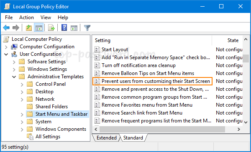The height and width of the screenshot is (152, 251).
Task: Toggle the Show/Hide Action Pane icon
Action: [74, 28]
